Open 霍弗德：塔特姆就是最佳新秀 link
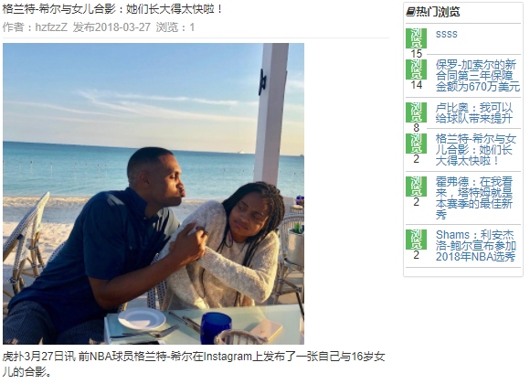This screenshot has width=530, height=384. point(474,197)
